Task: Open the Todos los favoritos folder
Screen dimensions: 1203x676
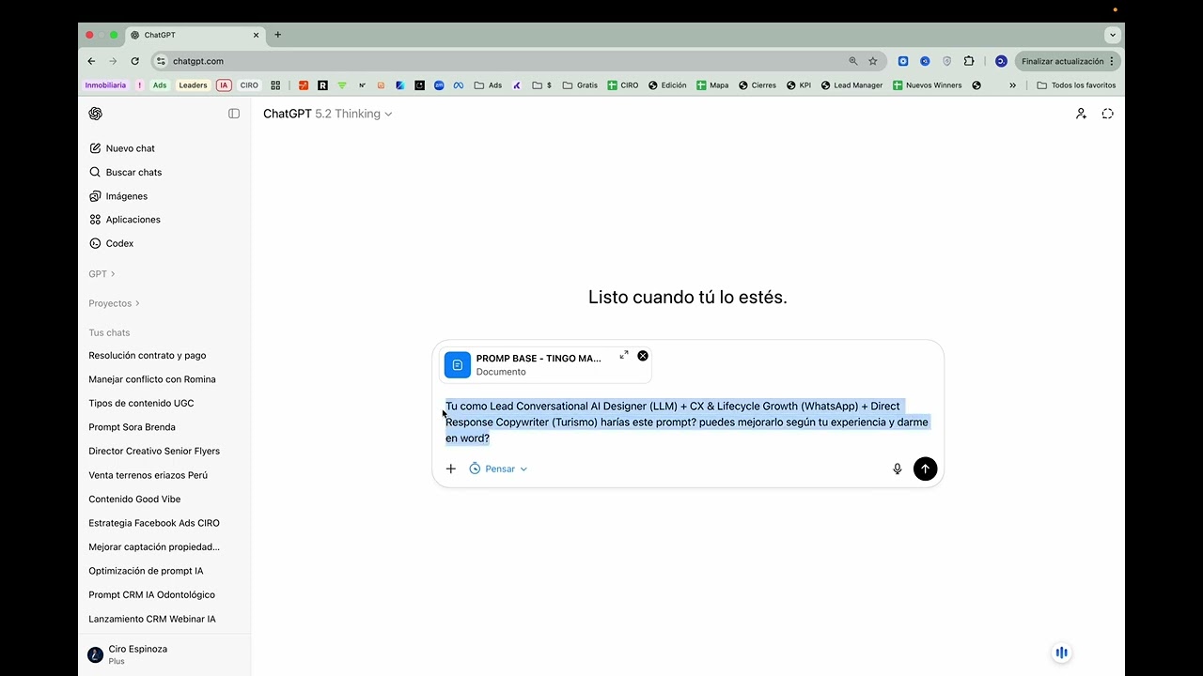Action: tap(1077, 85)
